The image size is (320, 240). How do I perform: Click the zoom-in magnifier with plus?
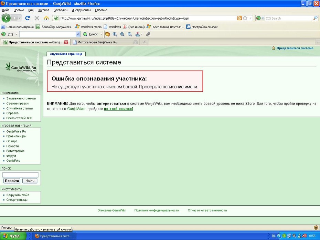tap(115, 34)
